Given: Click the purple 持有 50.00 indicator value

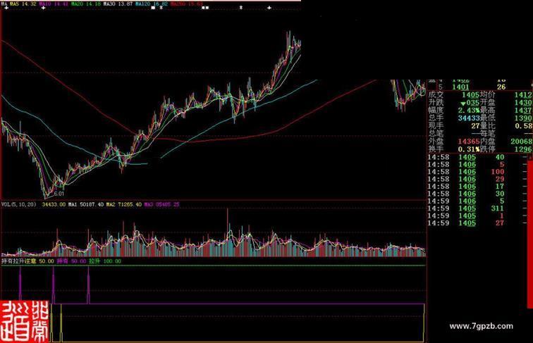Looking at the screenshot, I should point(71,261).
